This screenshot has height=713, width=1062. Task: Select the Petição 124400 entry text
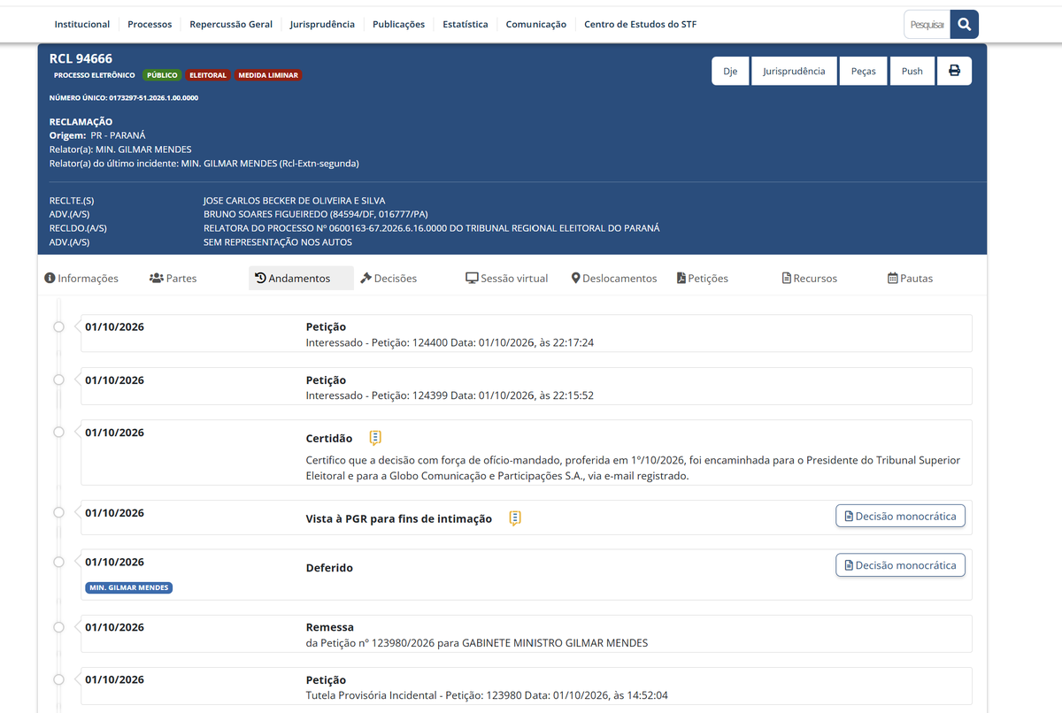point(450,343)
